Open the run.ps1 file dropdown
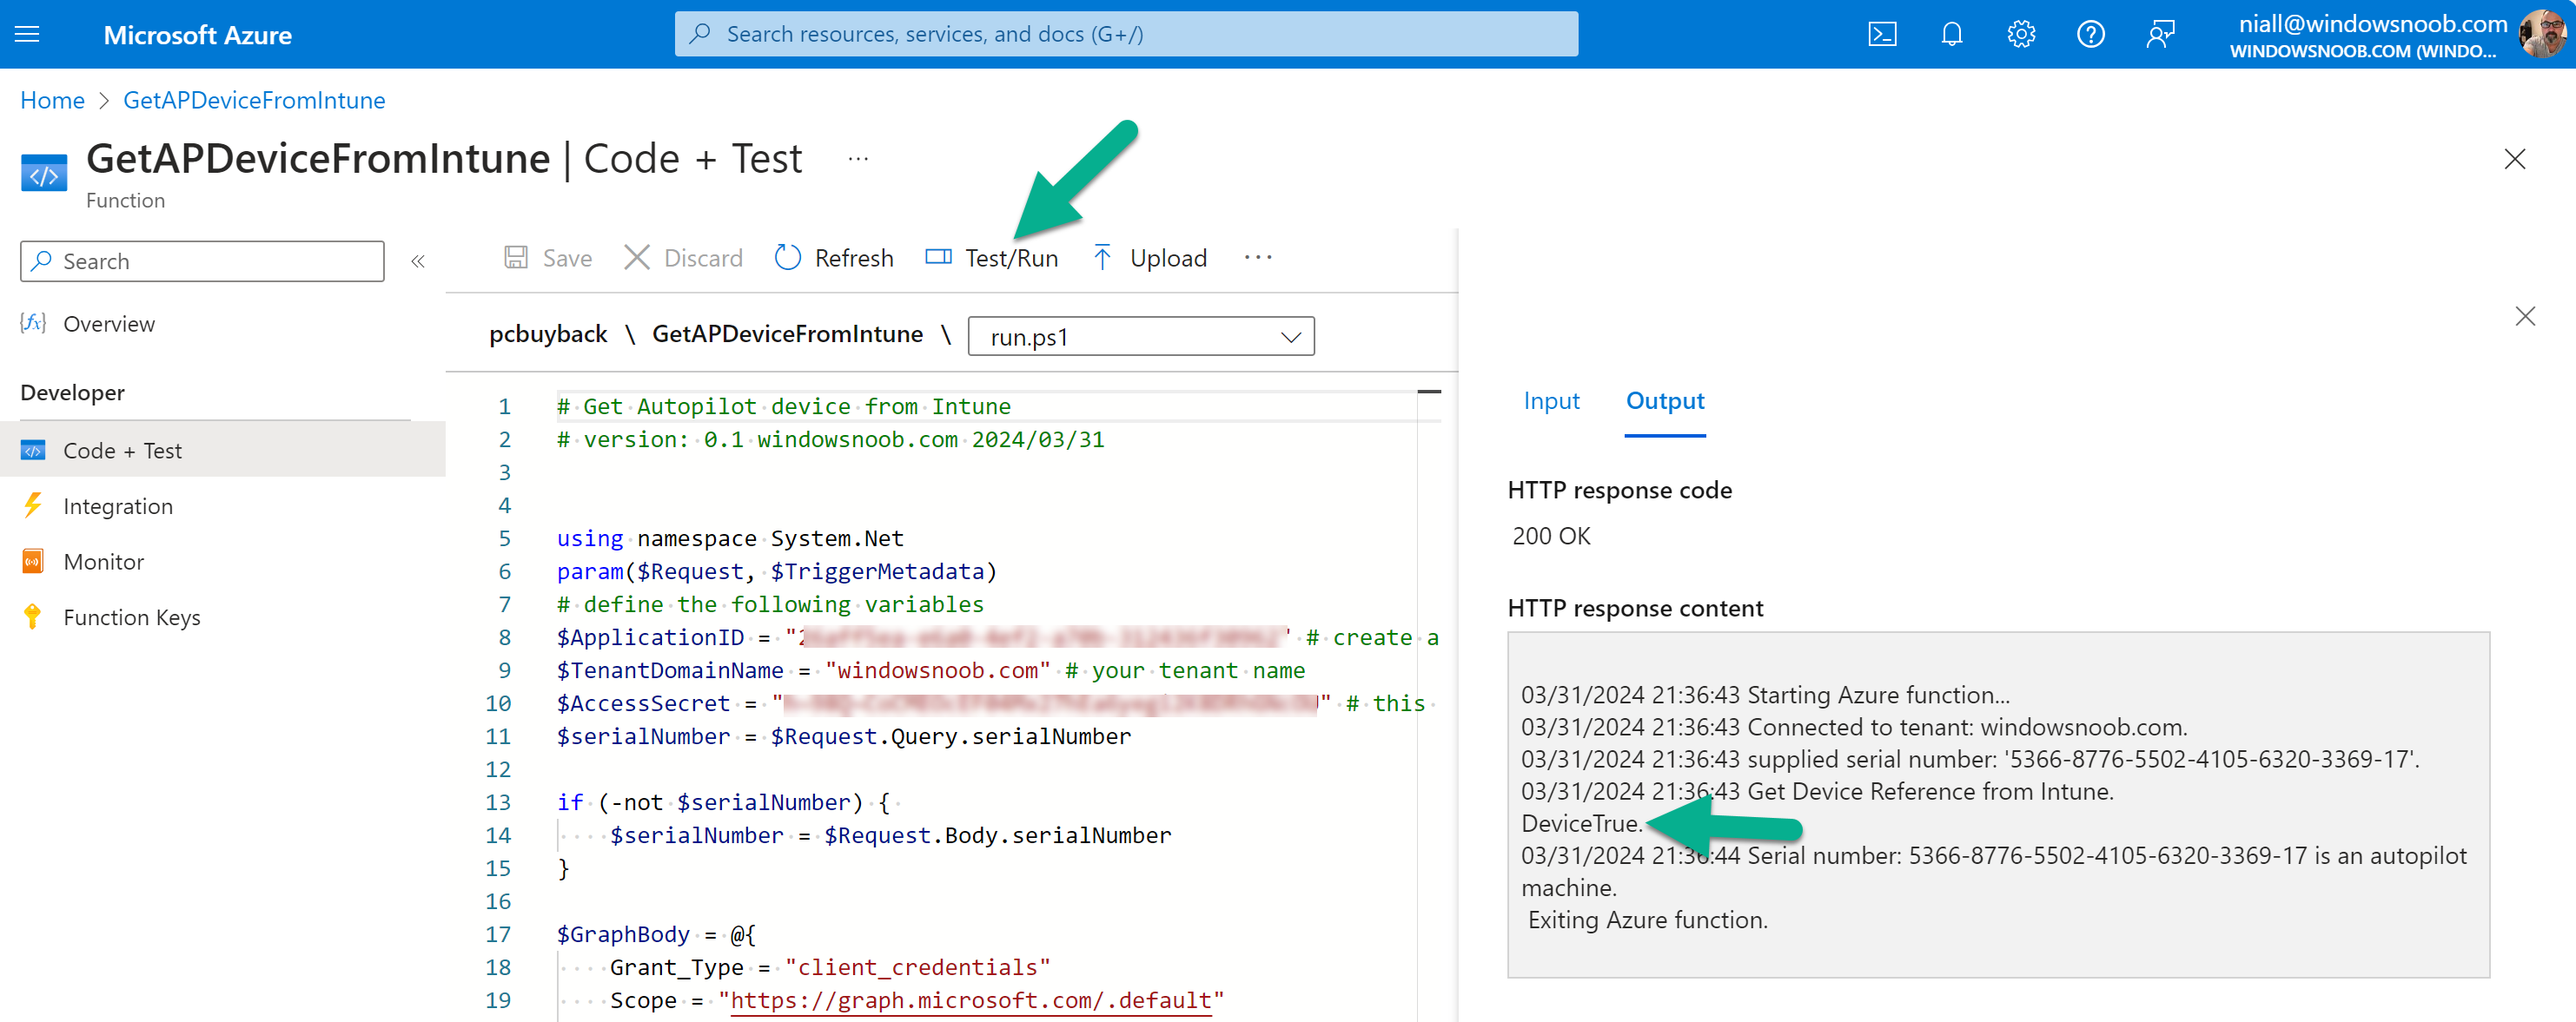This screenshot has width=2576, height=1022. [x=1141, y=337]
